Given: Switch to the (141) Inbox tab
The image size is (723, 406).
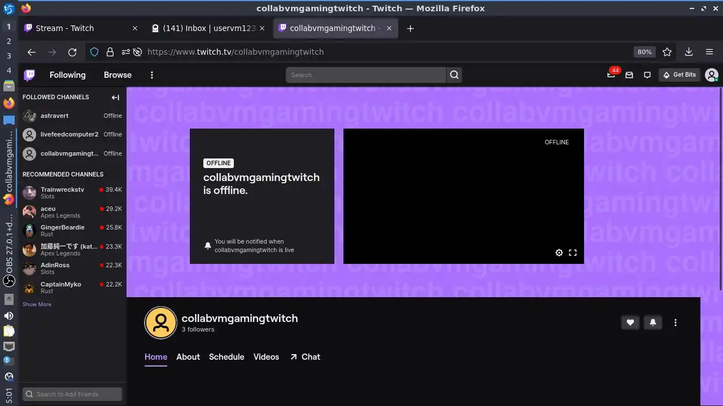Looking at the screenshot, I should (x=208, y=28).
